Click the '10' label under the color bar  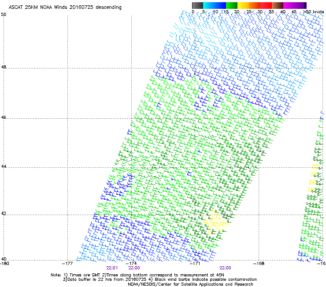(215, 12)
